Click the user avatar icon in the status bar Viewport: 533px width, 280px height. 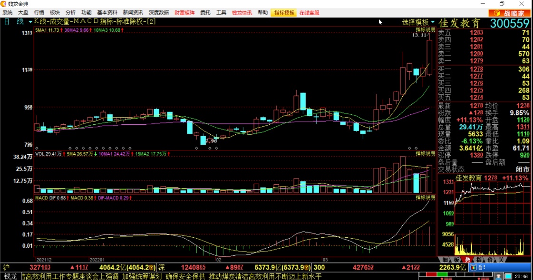click(x=498, y=277)
